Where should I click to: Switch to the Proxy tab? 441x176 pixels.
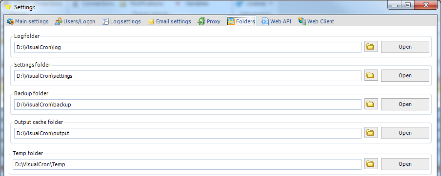(x=210, y=21)
